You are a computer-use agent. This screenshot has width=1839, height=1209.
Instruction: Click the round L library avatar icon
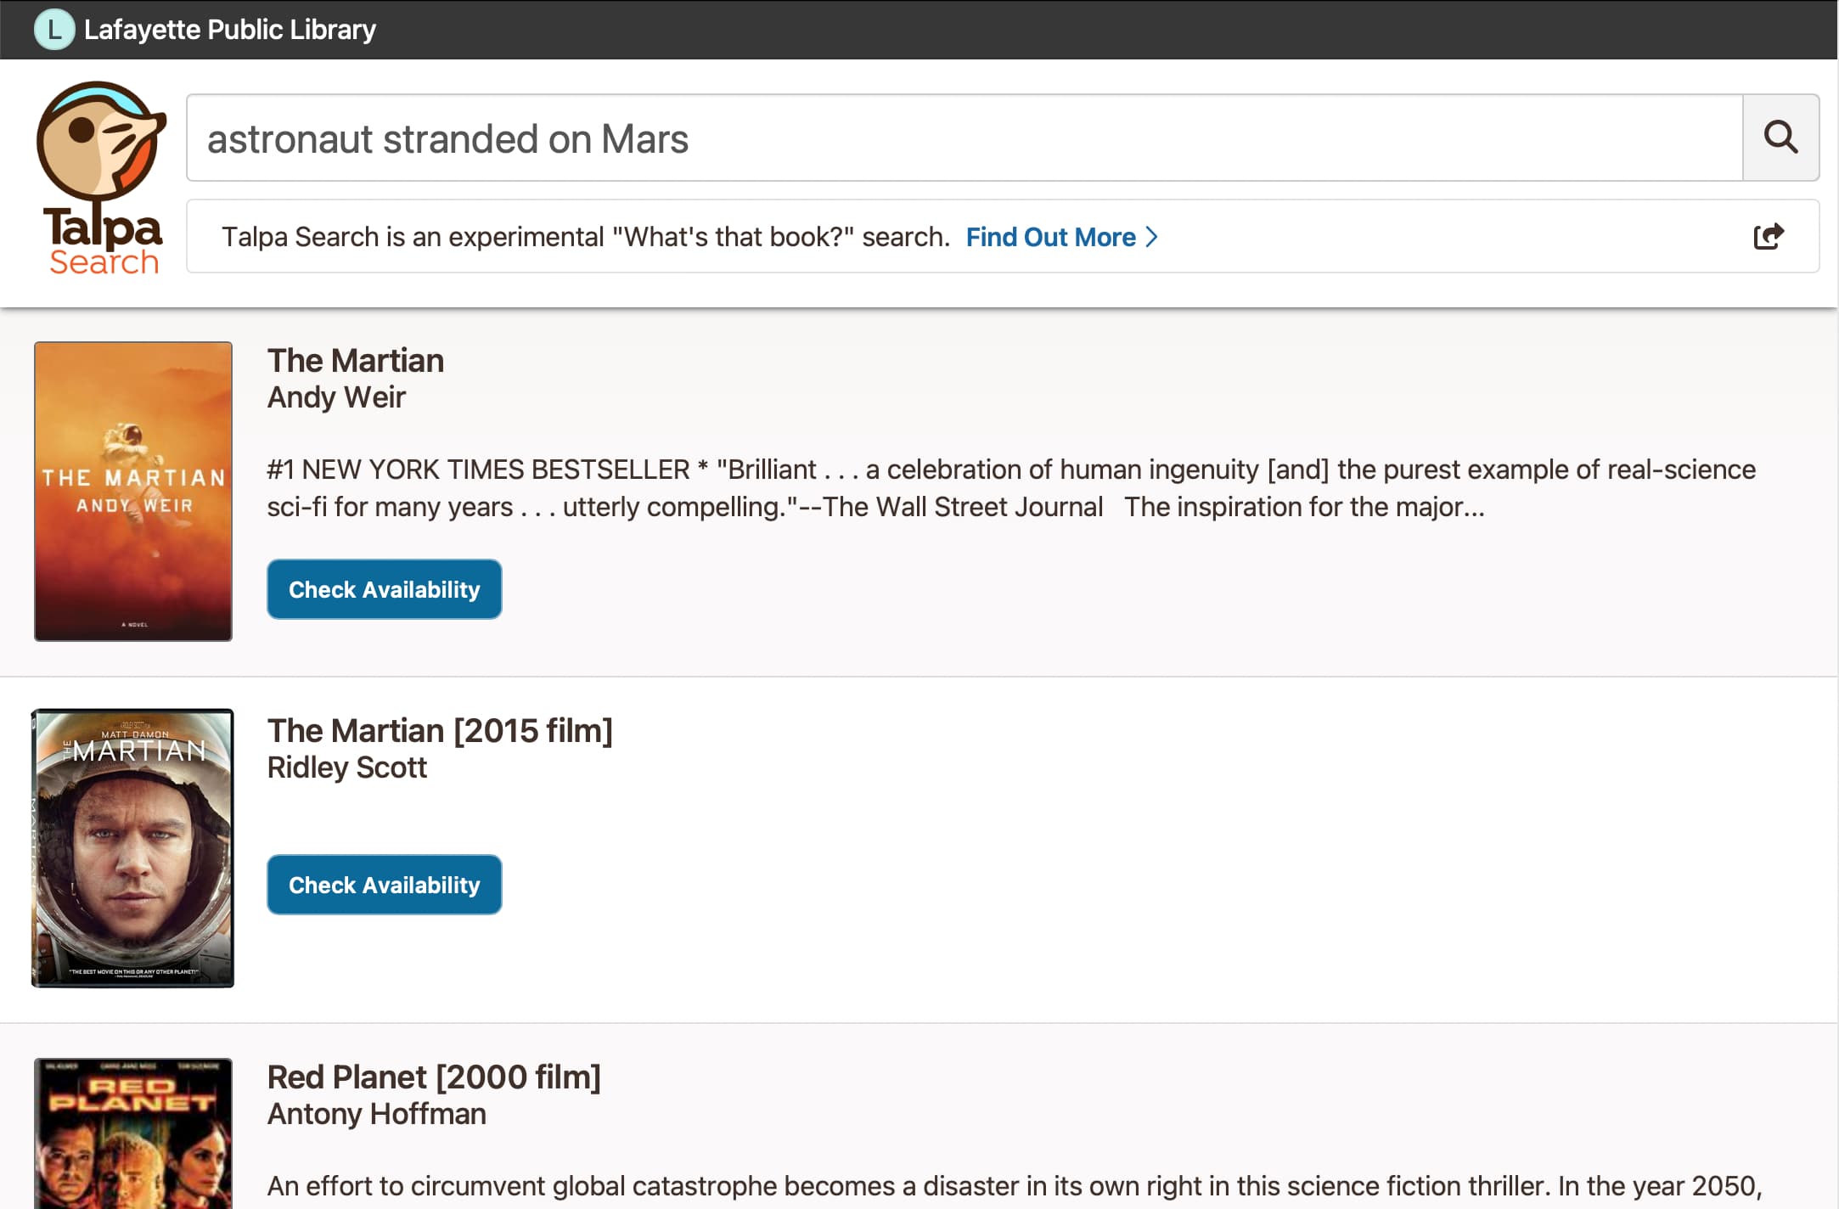click(x=54, y=30)
